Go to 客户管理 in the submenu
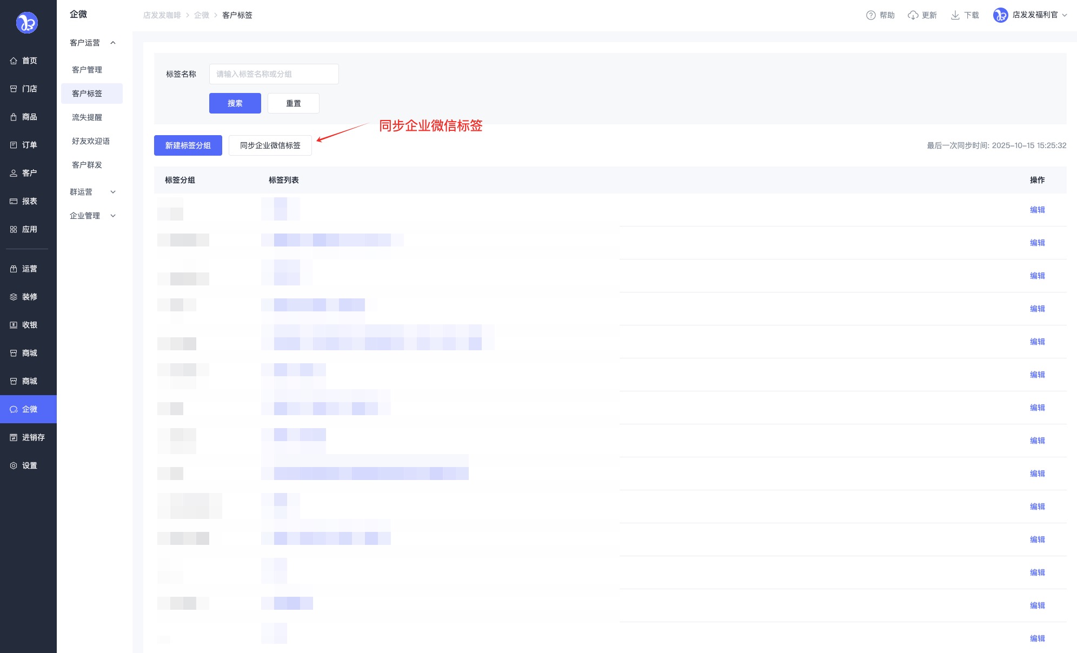 pos(87,70)
